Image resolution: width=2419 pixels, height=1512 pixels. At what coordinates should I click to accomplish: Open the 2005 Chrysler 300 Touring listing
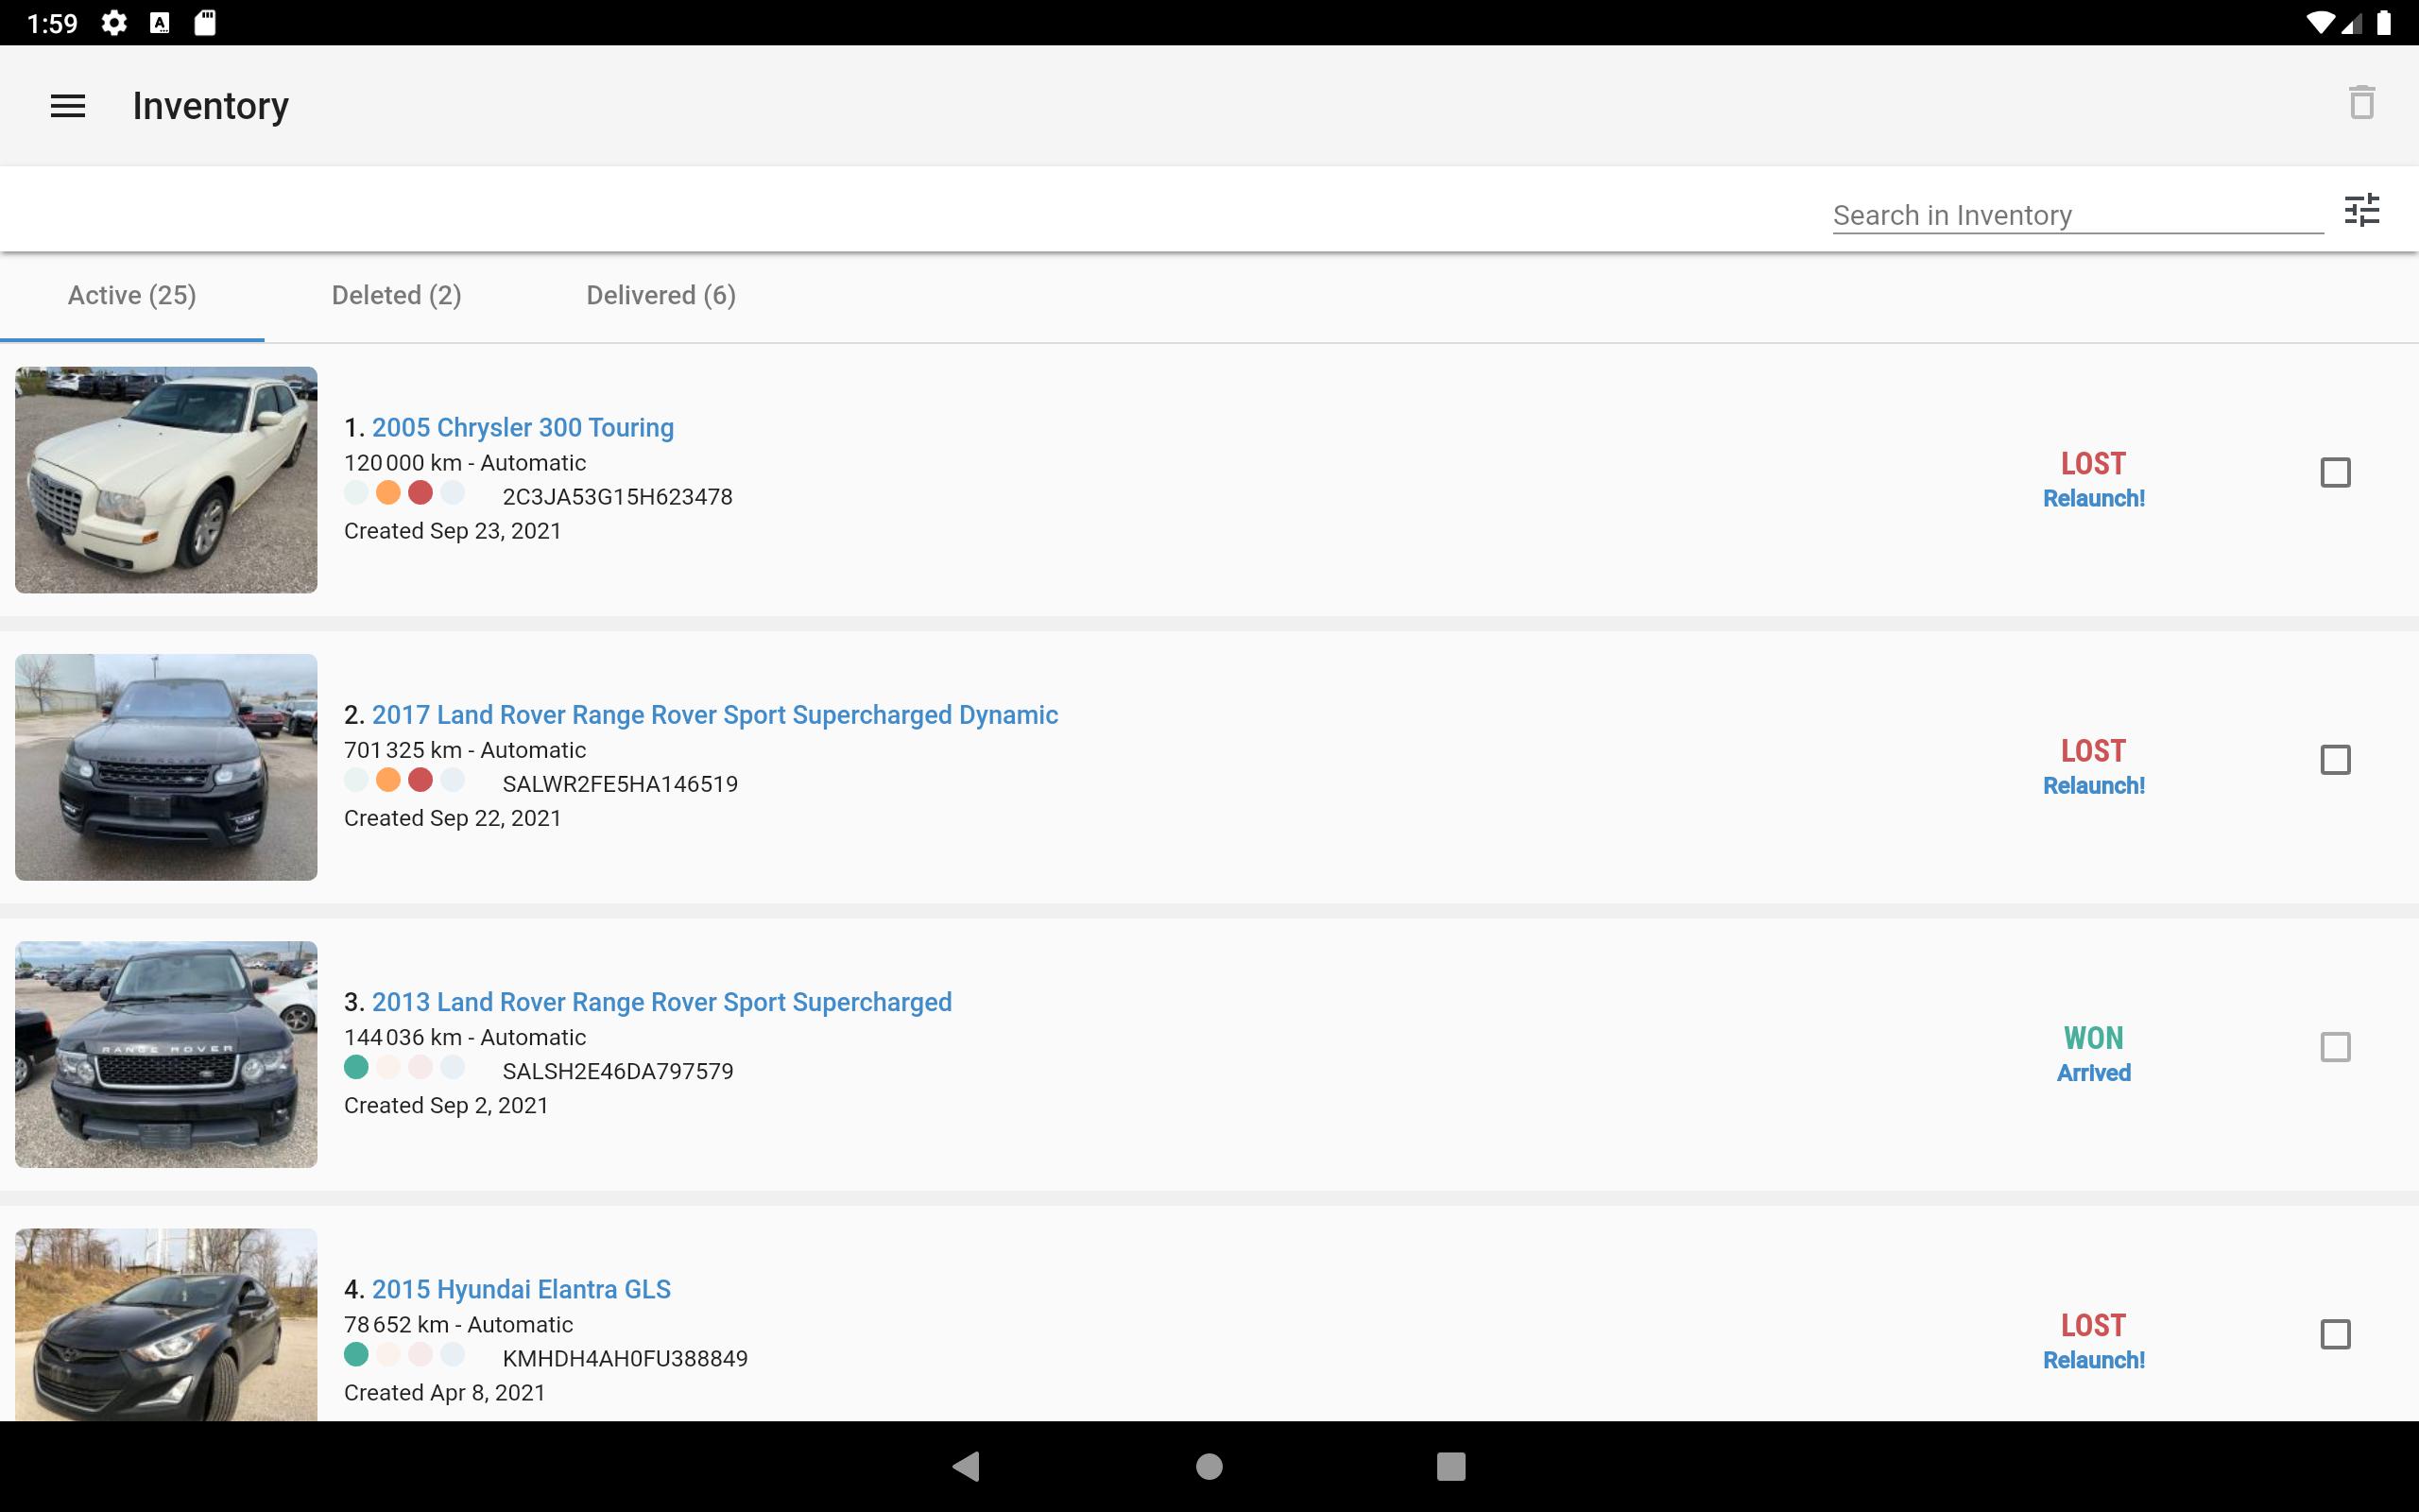(523, 427)
